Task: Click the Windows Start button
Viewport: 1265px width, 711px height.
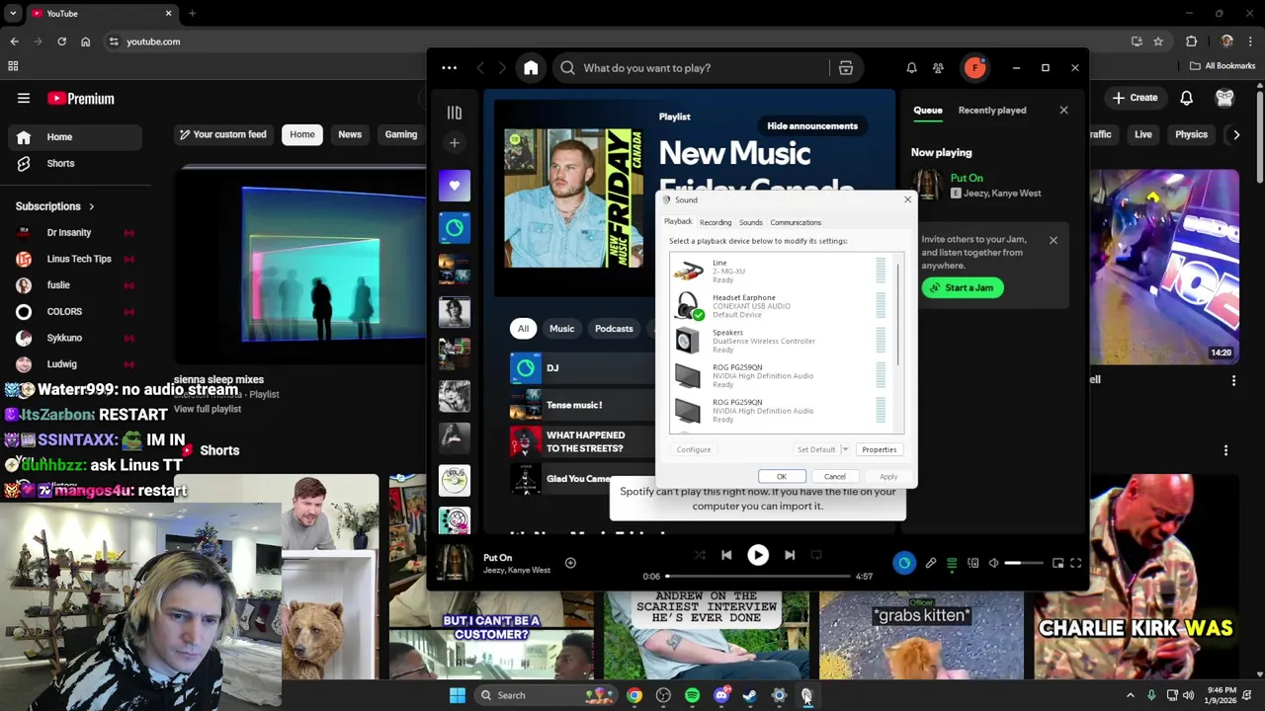Action: (x=458, y=695)
